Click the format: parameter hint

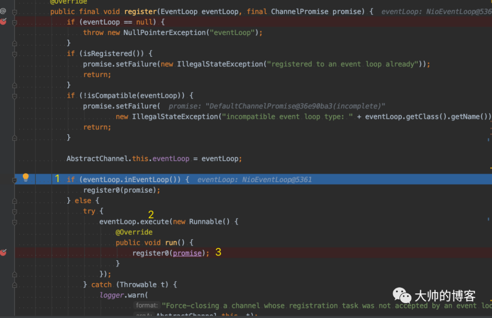[147, 305]
